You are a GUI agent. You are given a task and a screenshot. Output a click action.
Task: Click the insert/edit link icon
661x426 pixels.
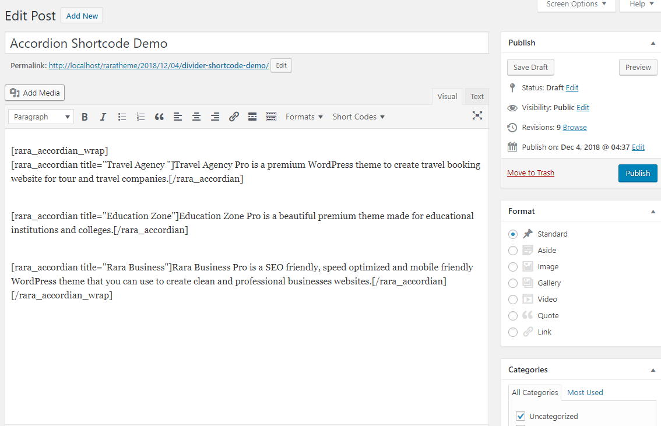pos(234,117)
